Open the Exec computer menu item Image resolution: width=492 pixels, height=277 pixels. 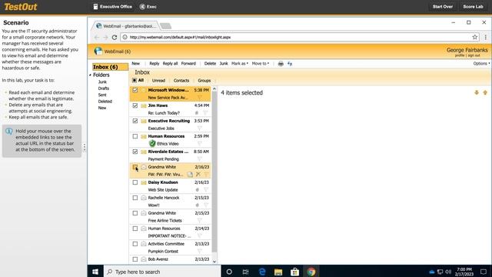click(x=148, y=7)
